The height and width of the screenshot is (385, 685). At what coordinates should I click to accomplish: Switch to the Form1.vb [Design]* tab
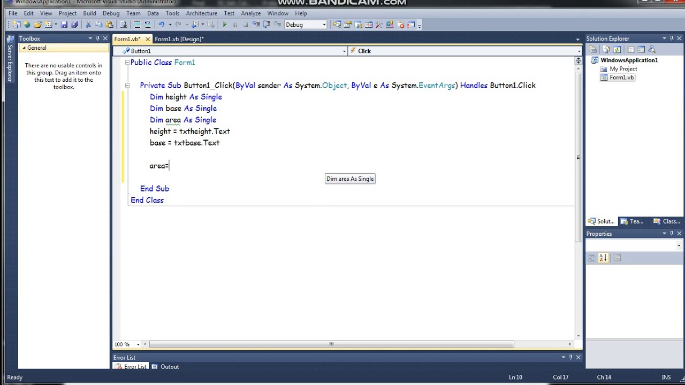[179, 39]
